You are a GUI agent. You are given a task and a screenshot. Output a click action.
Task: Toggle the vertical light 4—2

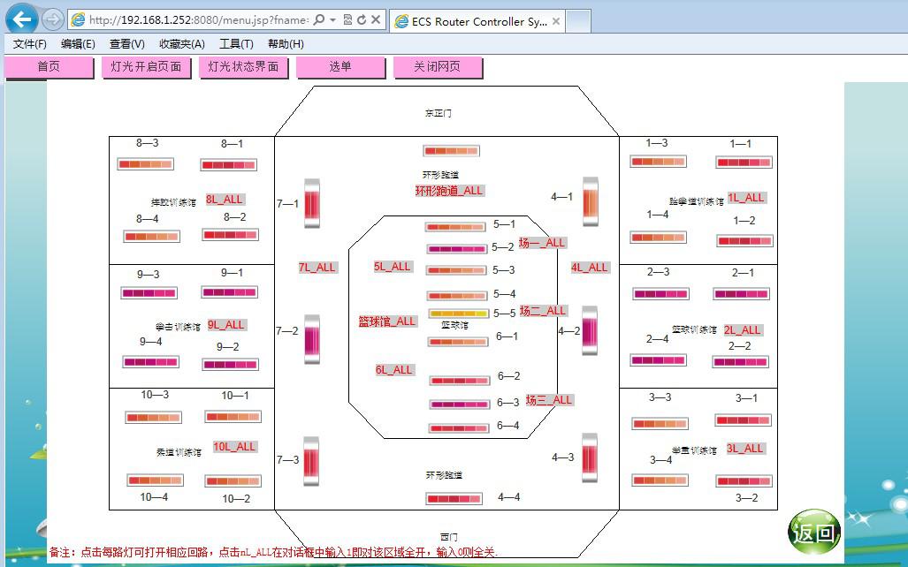coord(590,331)
